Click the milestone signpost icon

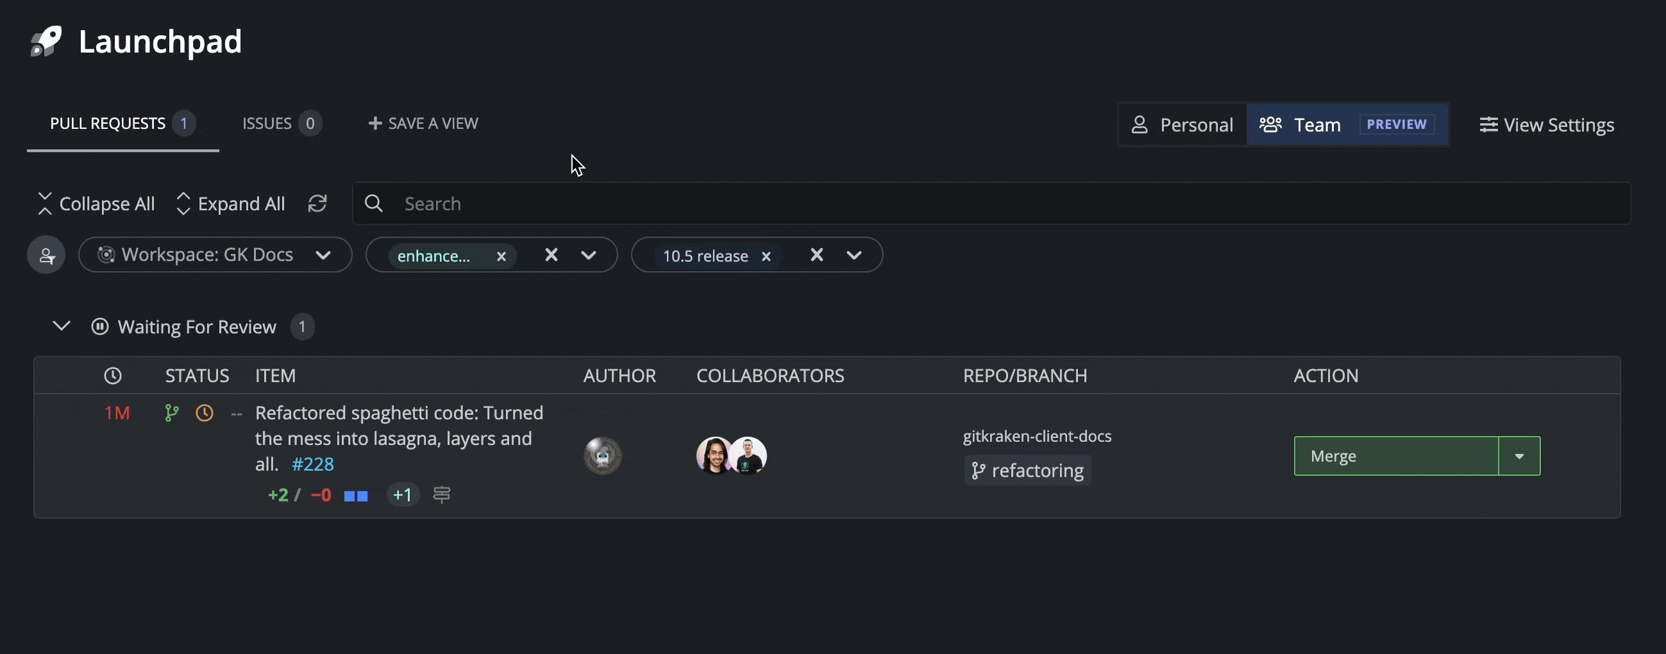click(442, 495)
